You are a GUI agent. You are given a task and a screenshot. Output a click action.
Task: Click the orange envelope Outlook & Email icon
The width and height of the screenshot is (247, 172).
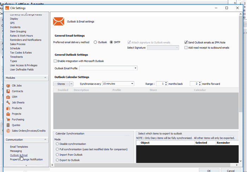[59, 21]
